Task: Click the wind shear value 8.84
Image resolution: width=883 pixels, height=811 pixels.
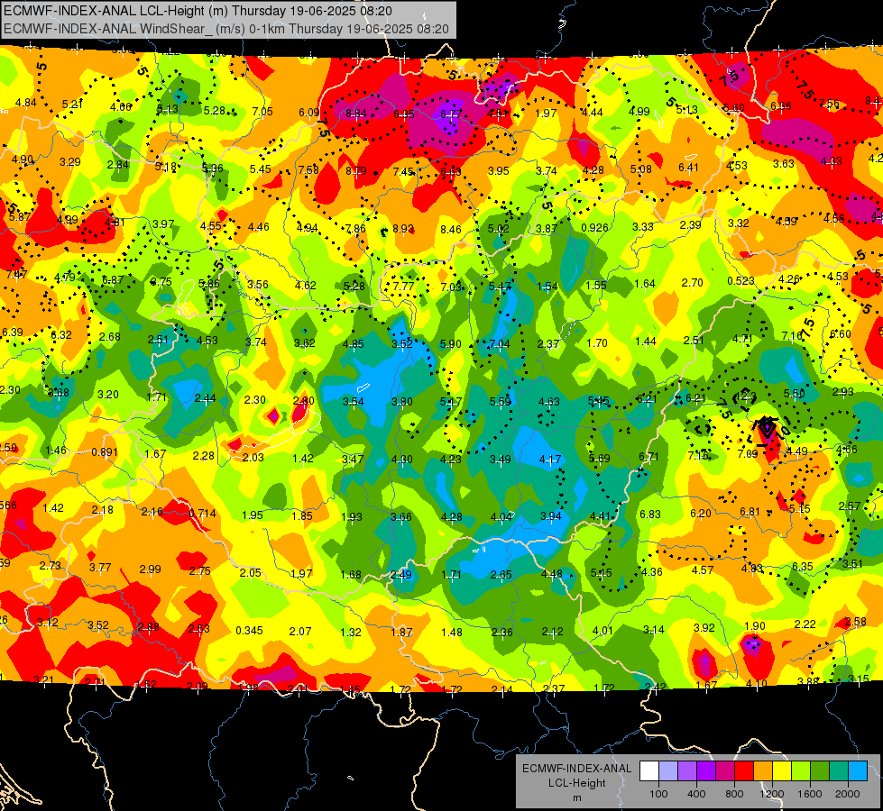Action: click(x=356, y=114)
